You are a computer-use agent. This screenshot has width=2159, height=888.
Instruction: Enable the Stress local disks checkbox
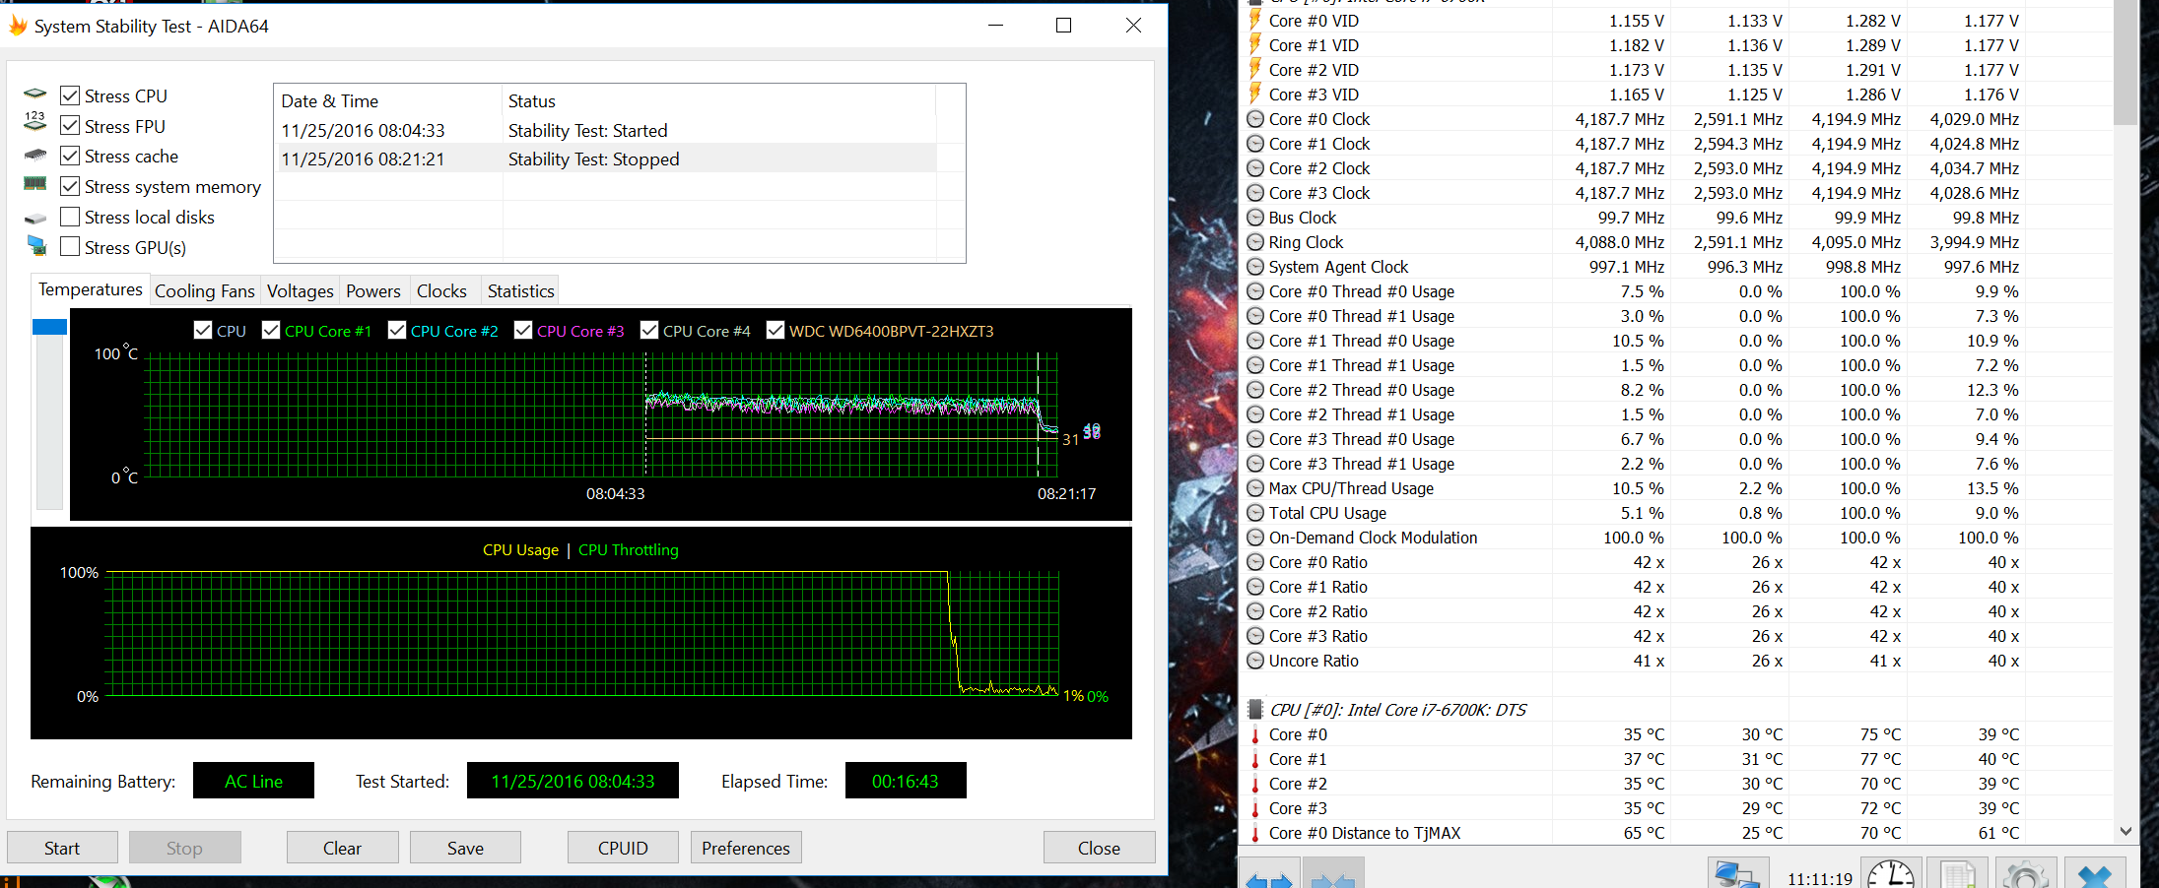click(70, 217)
